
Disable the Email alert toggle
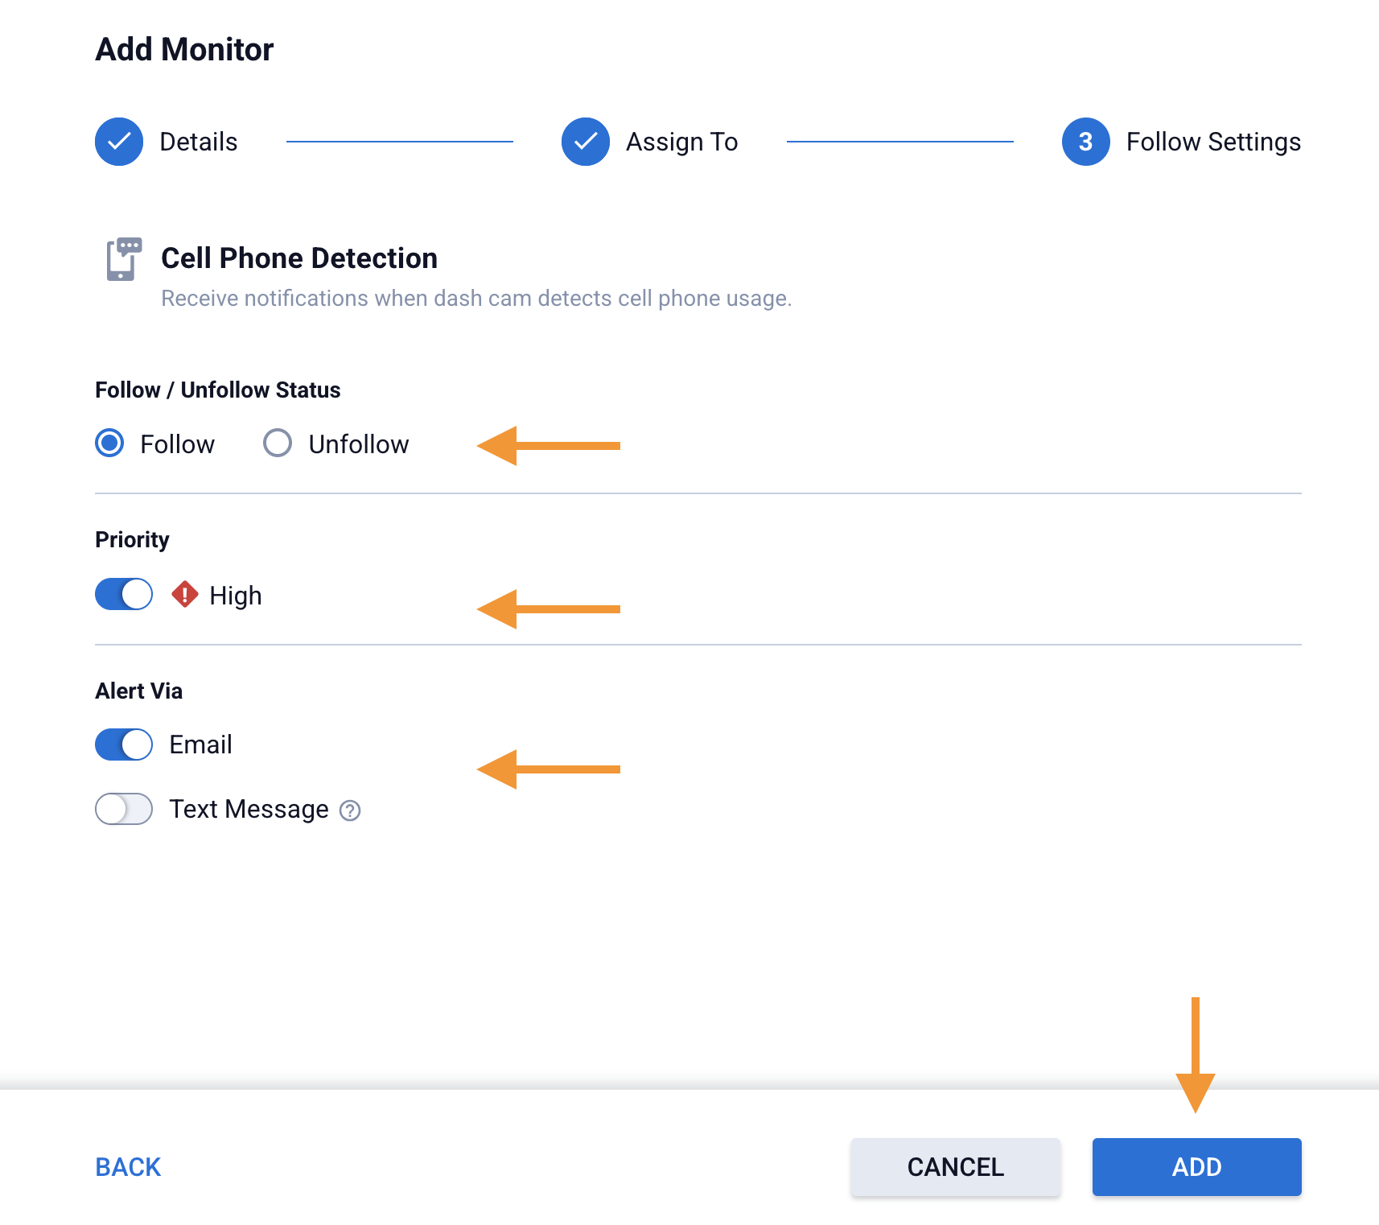click(x=124, y=744)
